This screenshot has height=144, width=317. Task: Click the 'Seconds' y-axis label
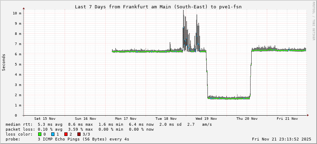pos(4,62)
